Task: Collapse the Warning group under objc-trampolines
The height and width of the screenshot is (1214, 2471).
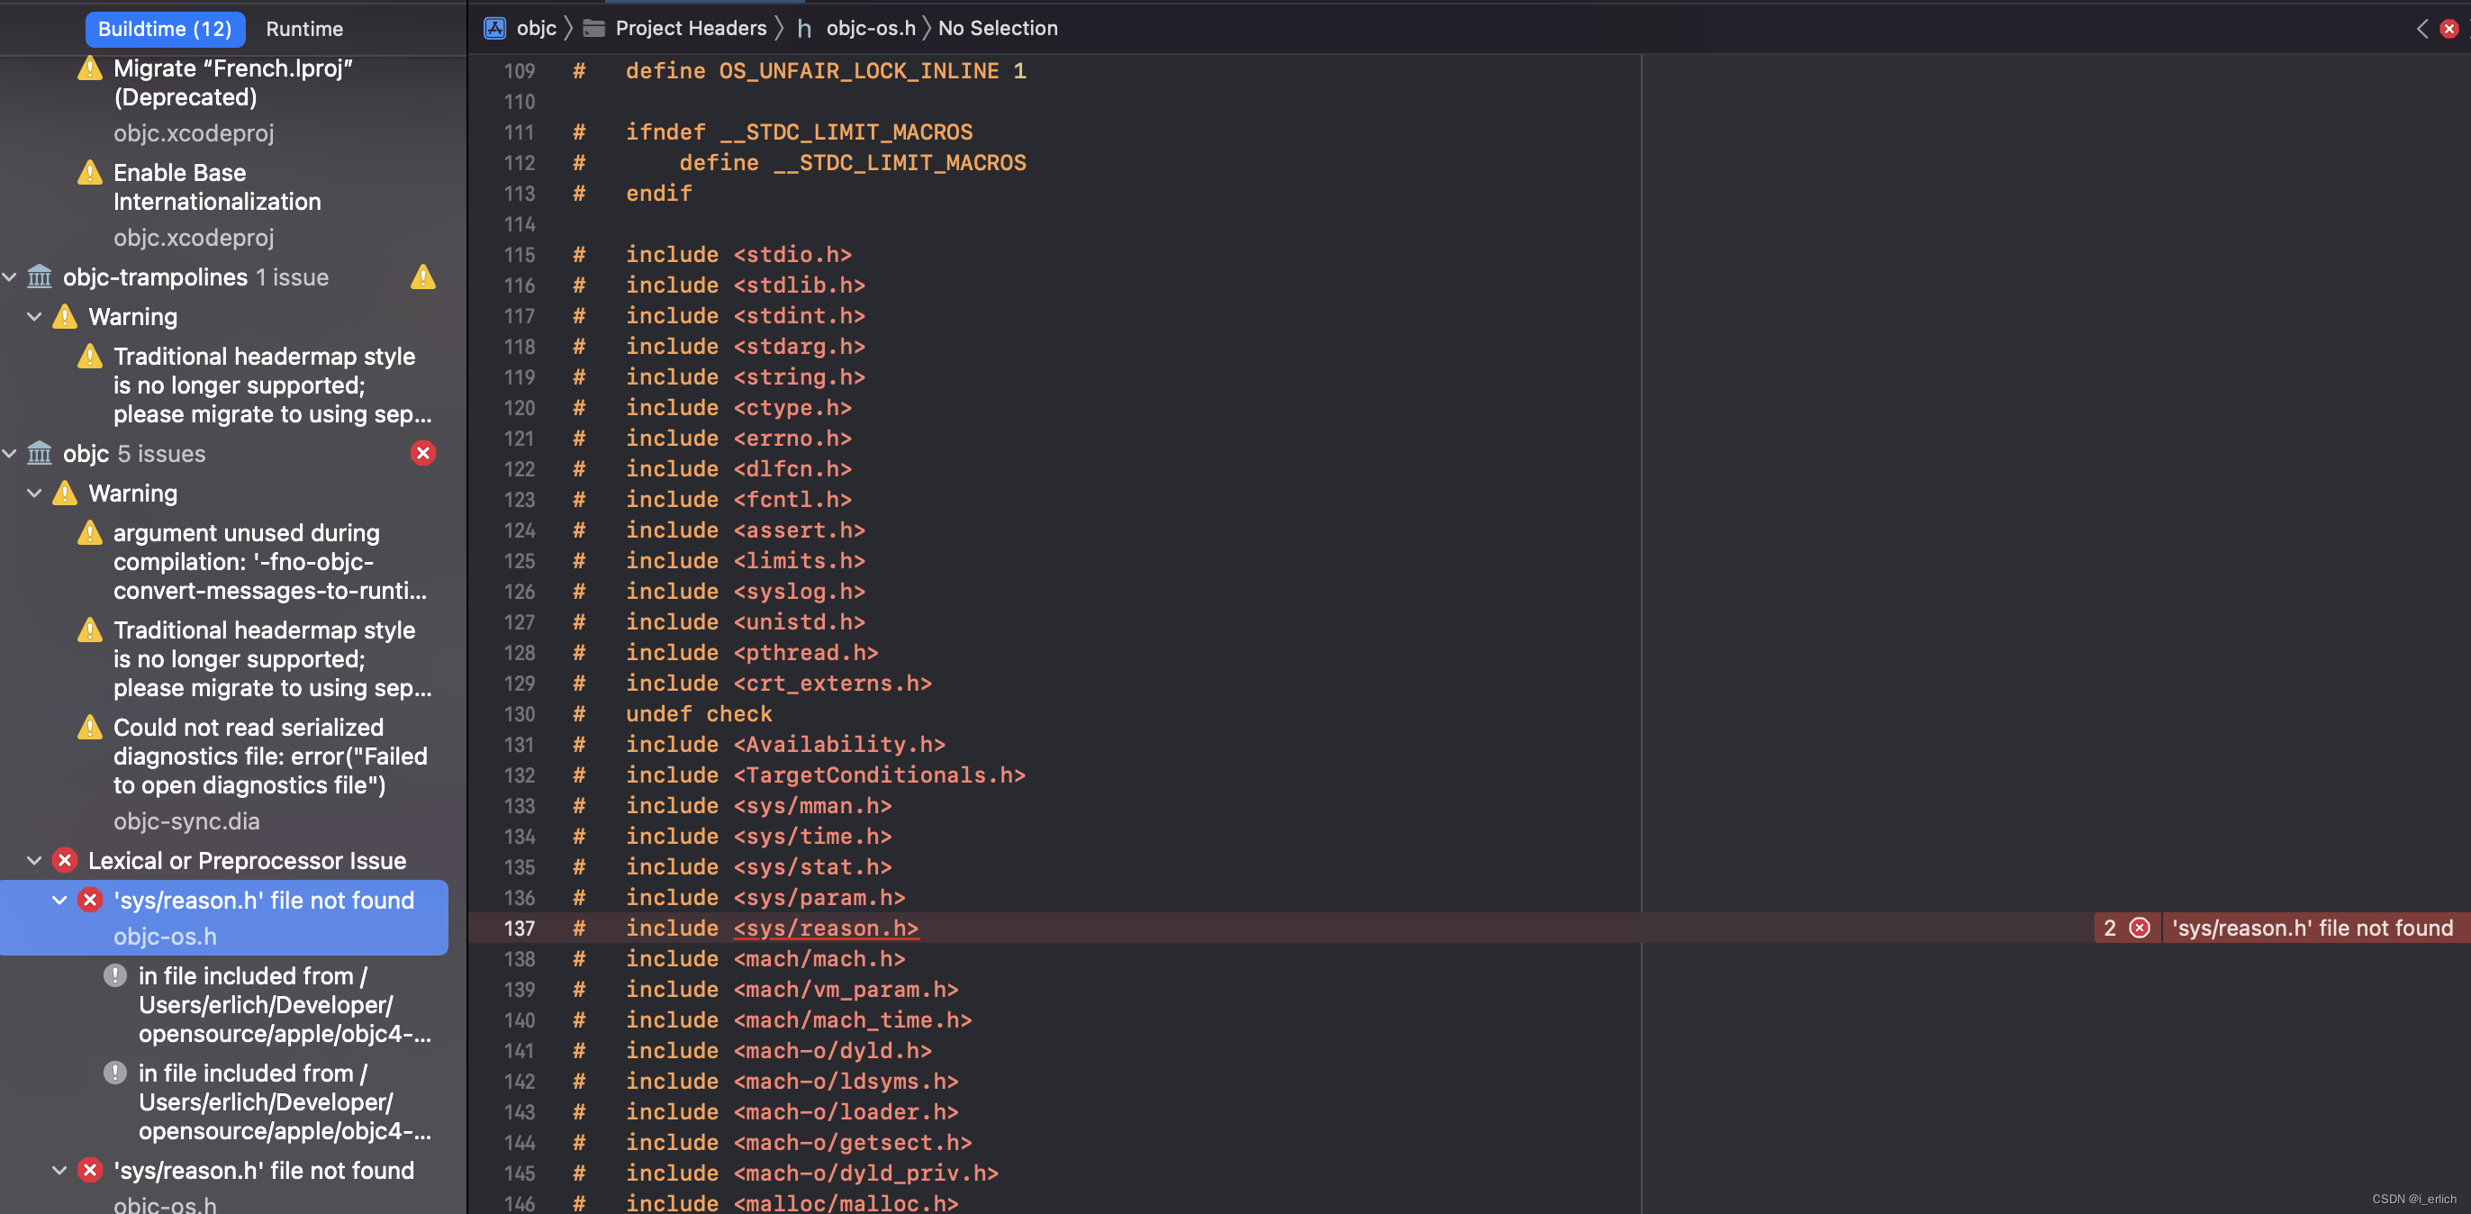Action: click(x=34, y=317)
